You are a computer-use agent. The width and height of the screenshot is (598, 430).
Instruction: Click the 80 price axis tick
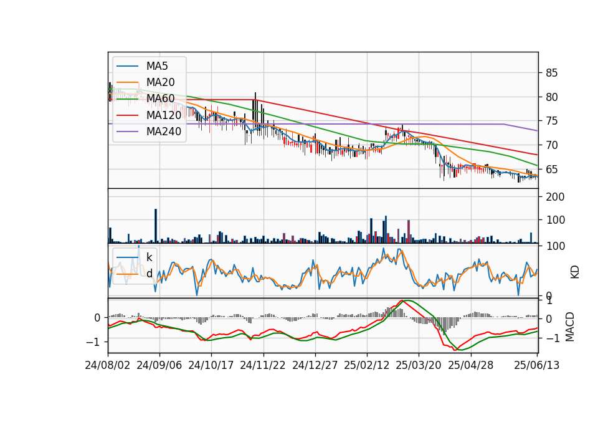pyautogui.click(x=551, y=97)
